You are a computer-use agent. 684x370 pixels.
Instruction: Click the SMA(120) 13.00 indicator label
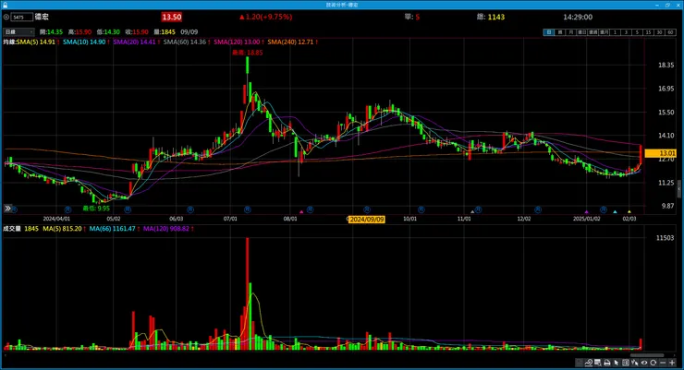[237, 42]
